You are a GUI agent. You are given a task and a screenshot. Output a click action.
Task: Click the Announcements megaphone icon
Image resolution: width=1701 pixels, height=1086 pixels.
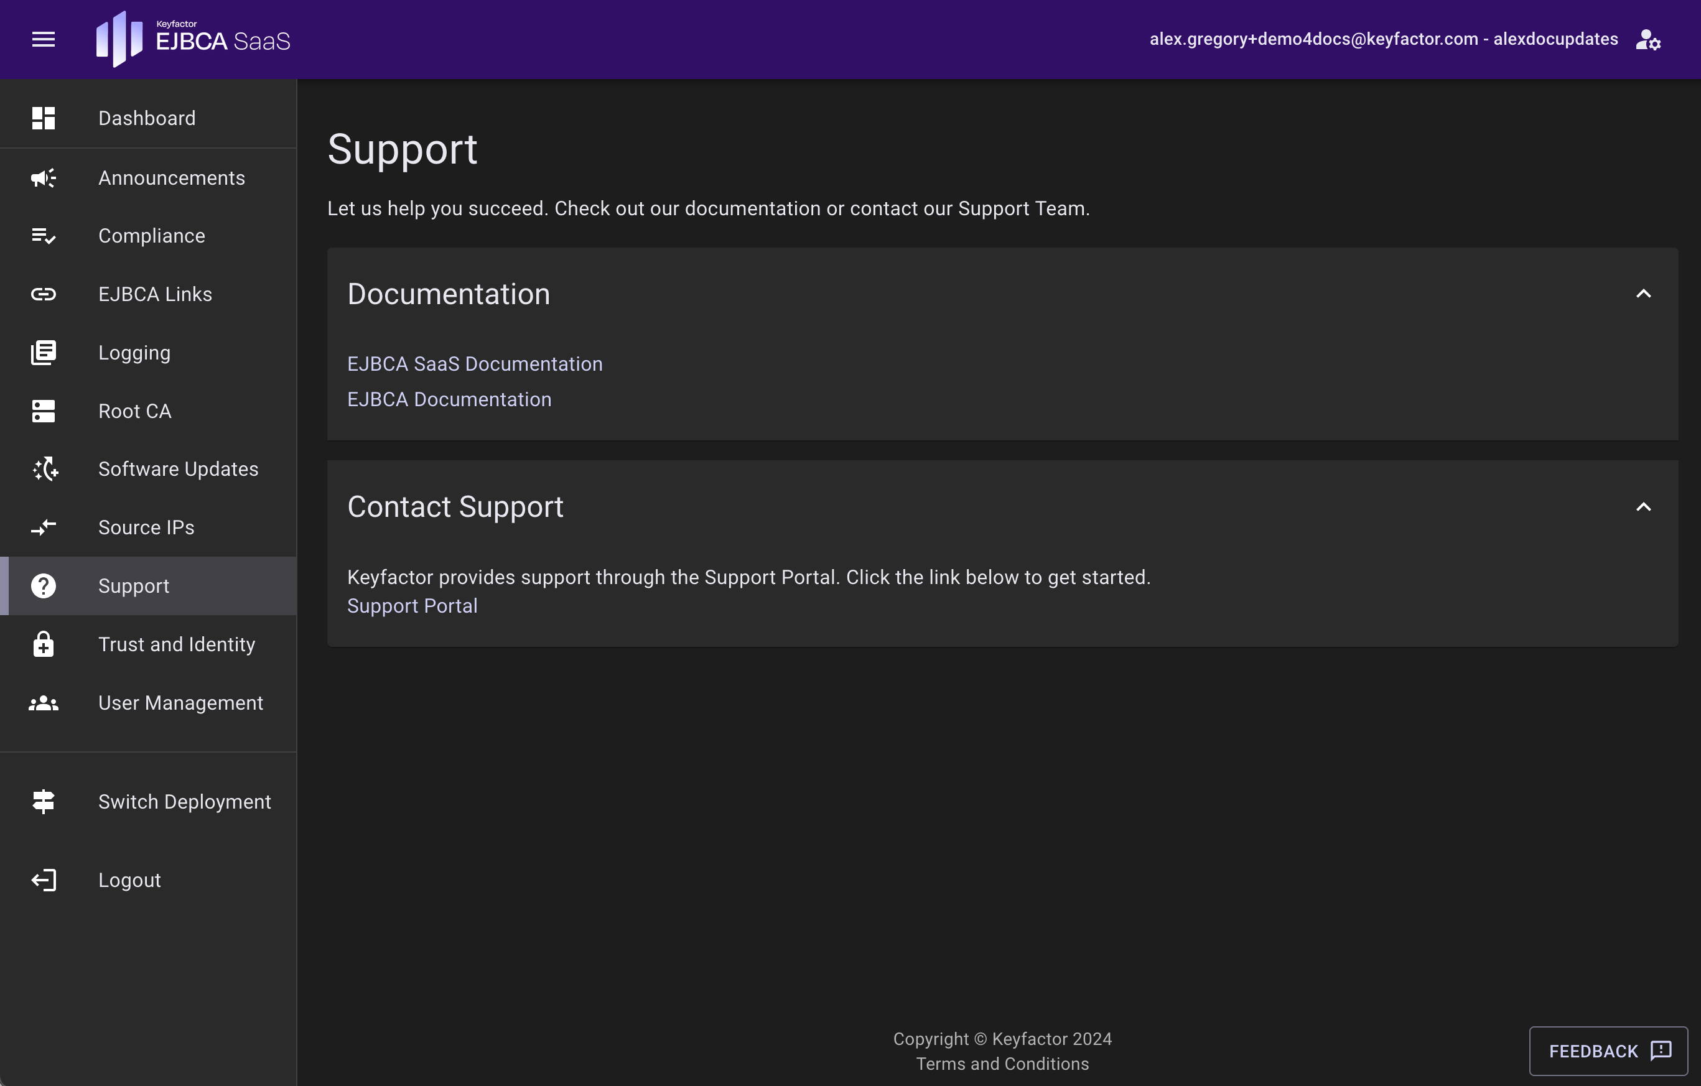[43, 178]
